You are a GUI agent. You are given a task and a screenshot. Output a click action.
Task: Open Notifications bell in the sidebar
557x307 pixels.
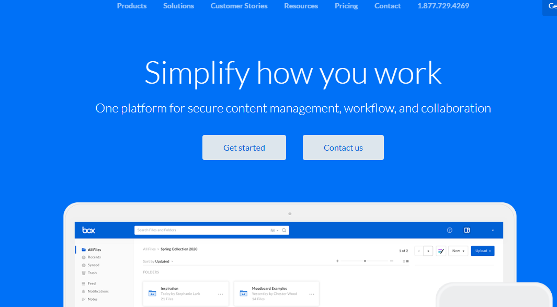point(97,291)
